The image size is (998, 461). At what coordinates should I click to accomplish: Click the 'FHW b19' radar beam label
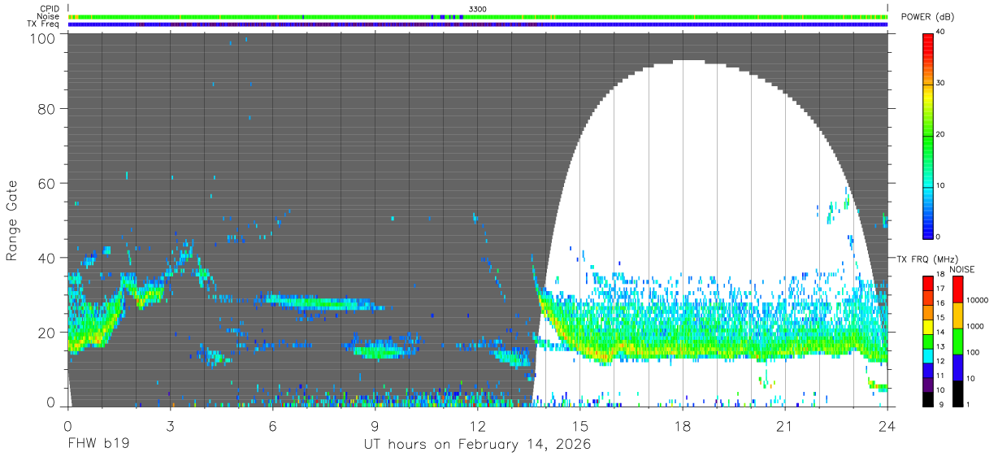coord(98,445)
